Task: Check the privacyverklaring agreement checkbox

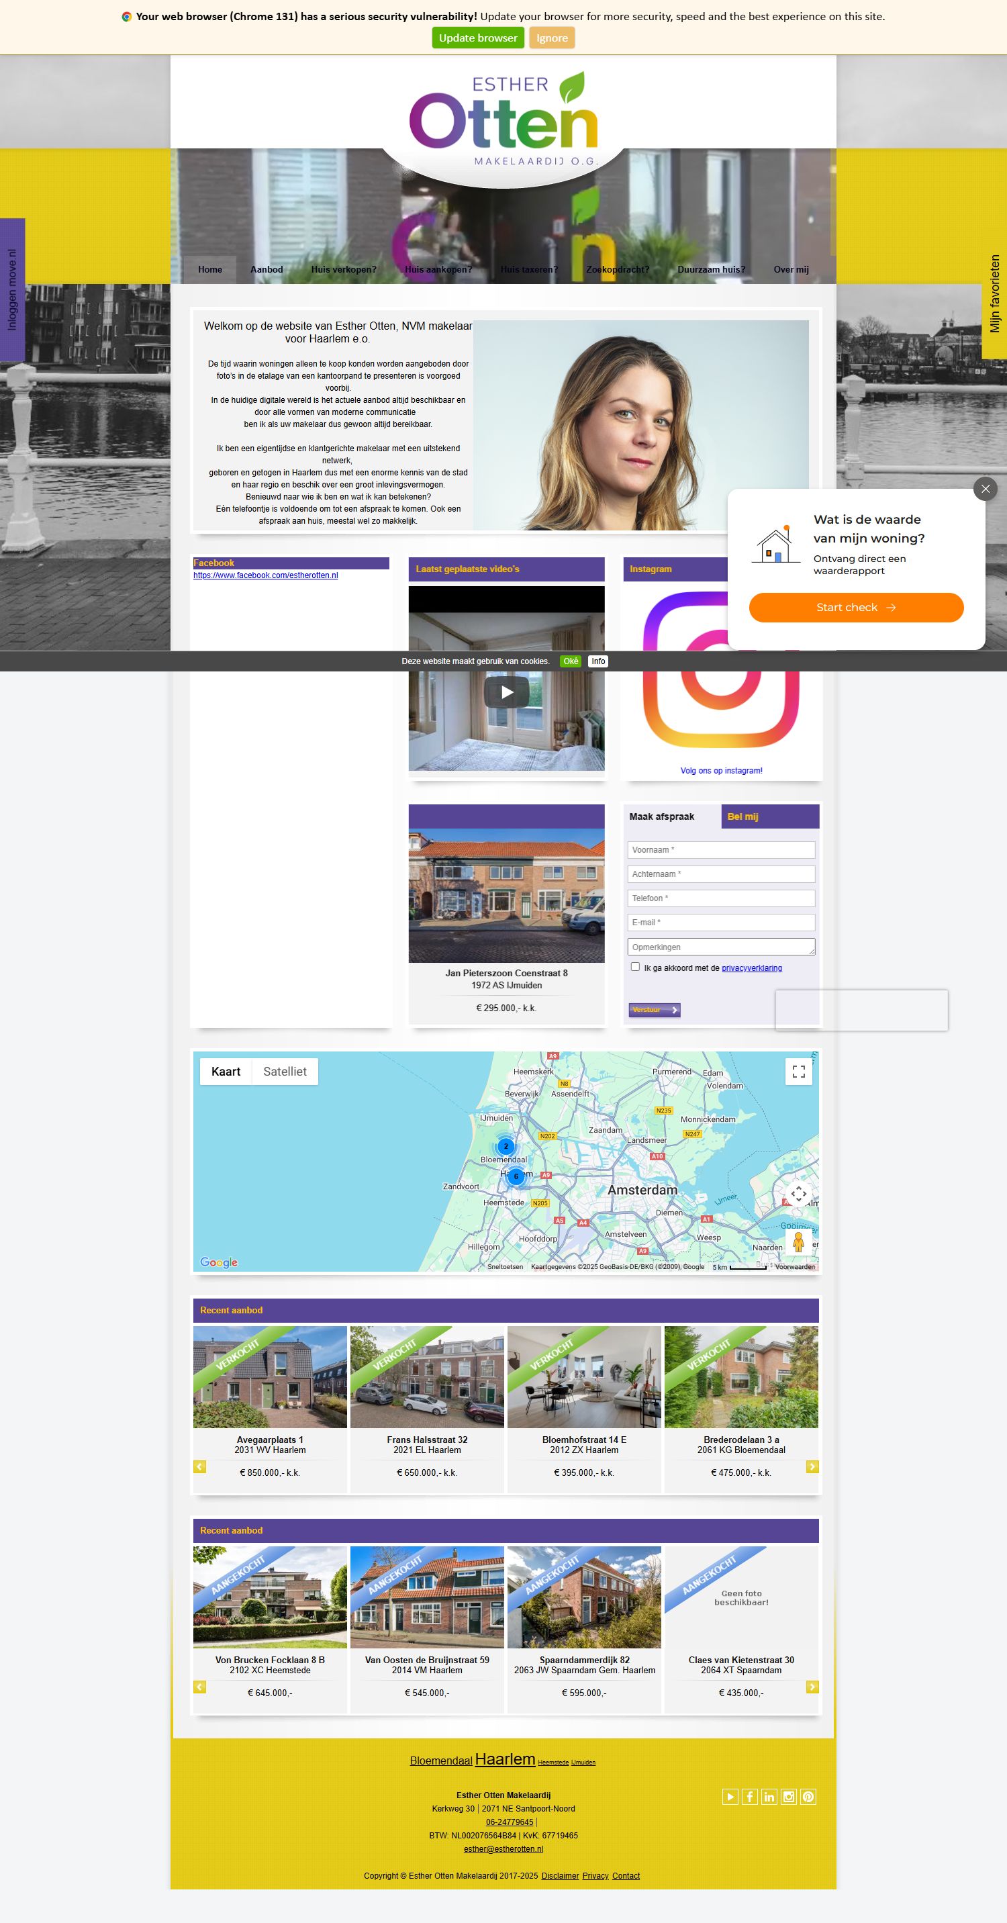Action: tap(635, 967)
